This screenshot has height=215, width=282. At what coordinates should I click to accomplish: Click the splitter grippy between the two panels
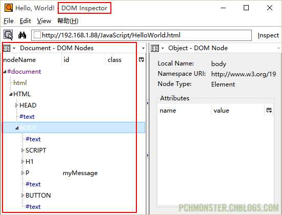(148, 129)
